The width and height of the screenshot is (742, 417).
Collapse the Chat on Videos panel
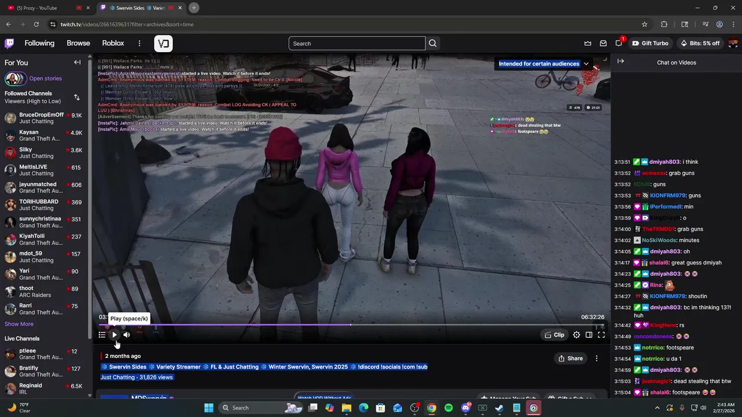click(621, 61)
